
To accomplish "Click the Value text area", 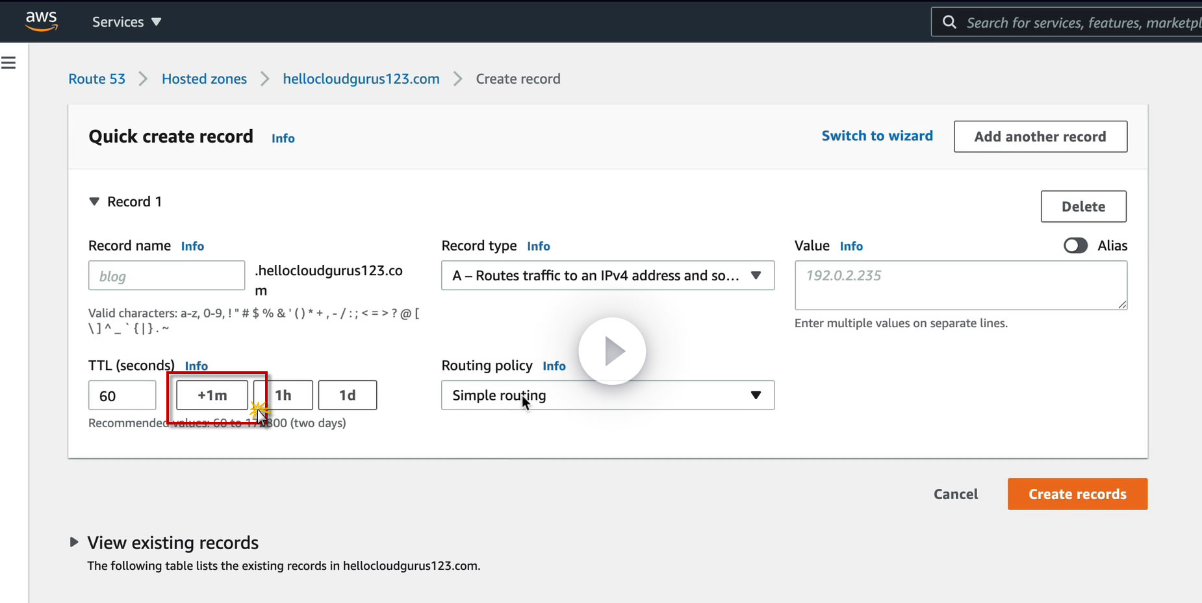I will [x=961, y=286].
